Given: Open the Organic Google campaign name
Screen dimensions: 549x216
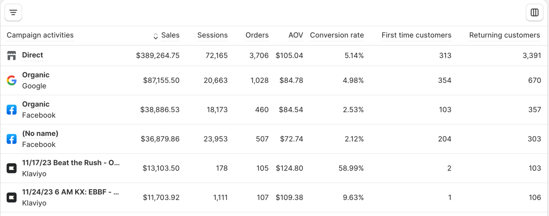Looking at the screenshot, I should pos(36,75).
